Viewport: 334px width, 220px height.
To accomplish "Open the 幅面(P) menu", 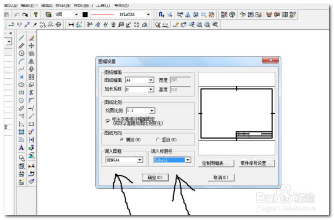I will pyautogui.click(x=28, y=5).
